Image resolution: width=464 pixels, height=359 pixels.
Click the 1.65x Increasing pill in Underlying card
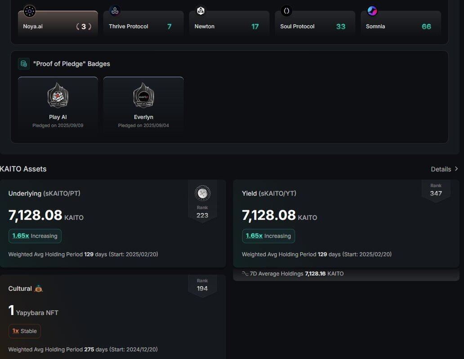[35, 236]
